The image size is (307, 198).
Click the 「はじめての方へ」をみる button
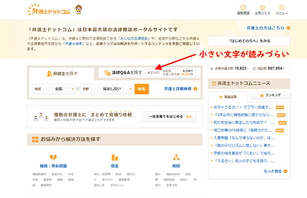point(249,41)
